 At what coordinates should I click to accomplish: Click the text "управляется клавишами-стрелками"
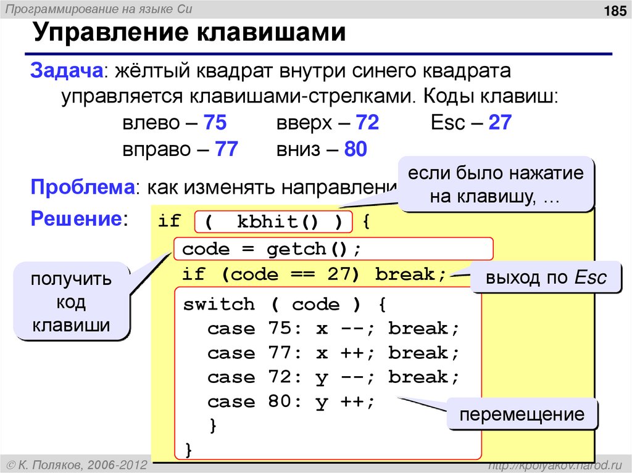[x=238, y=96]
